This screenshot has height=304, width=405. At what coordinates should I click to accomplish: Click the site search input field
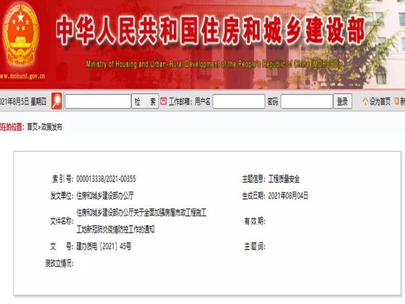pyautogui.click(x=98, y=101)
